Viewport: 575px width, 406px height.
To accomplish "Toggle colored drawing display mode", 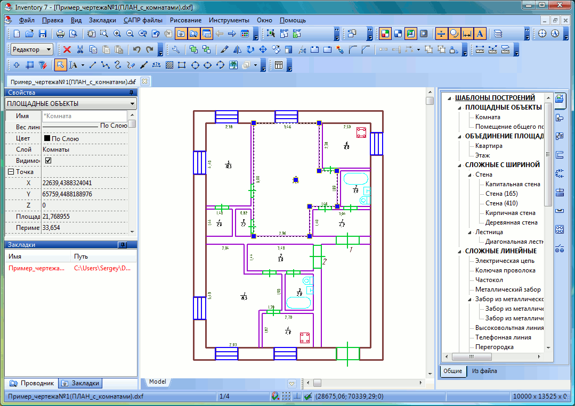I will click(x=385, y=34).
